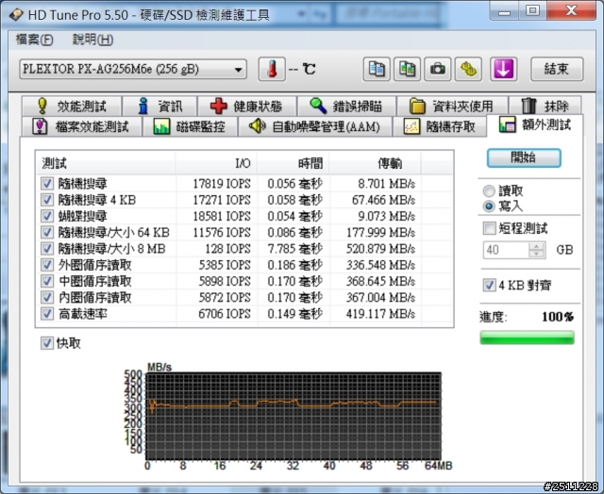Click the copy text to clipboard icon
The width and height of the screenshot is (604, 494).
point(377,69)
